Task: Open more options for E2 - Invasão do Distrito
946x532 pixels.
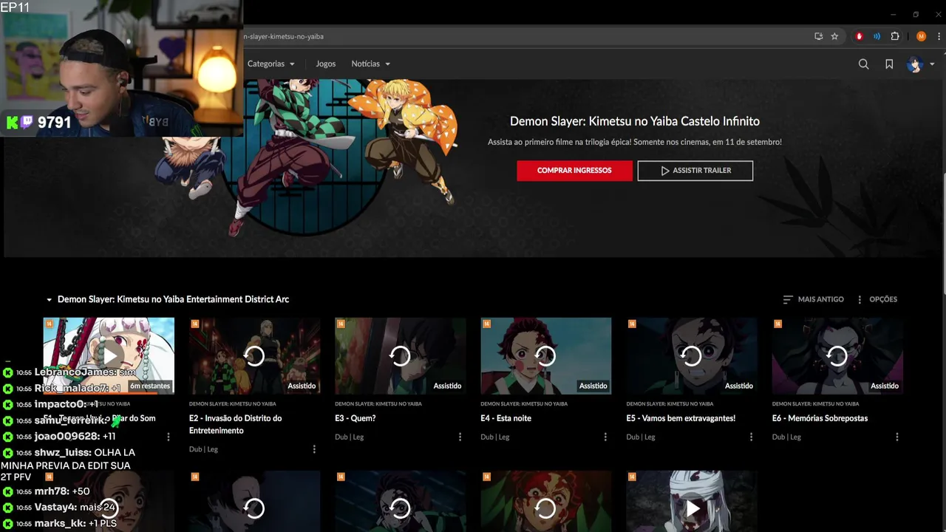Action: [314, 449]
